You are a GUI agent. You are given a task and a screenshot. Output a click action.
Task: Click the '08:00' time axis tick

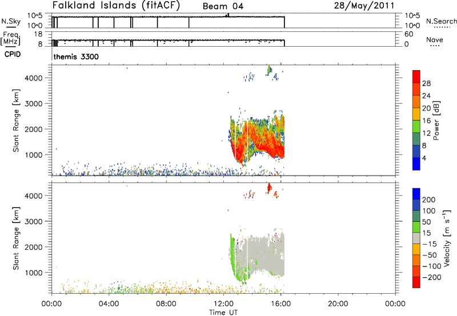166,304
